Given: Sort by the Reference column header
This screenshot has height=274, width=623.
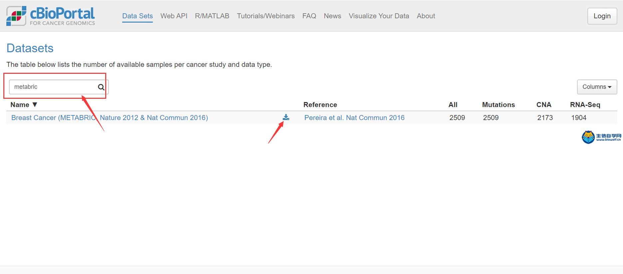Looking at the screenshot, I should coord(320,105).
